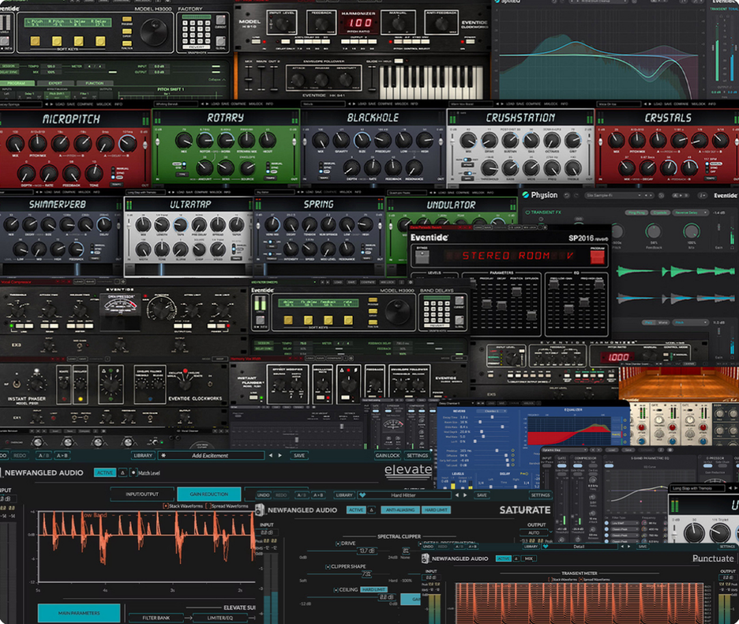The height and width of the screenshot is (624, 739).
Task: Click the input level slider on Crystals' left edge
Action: click(x=600, y=142)
